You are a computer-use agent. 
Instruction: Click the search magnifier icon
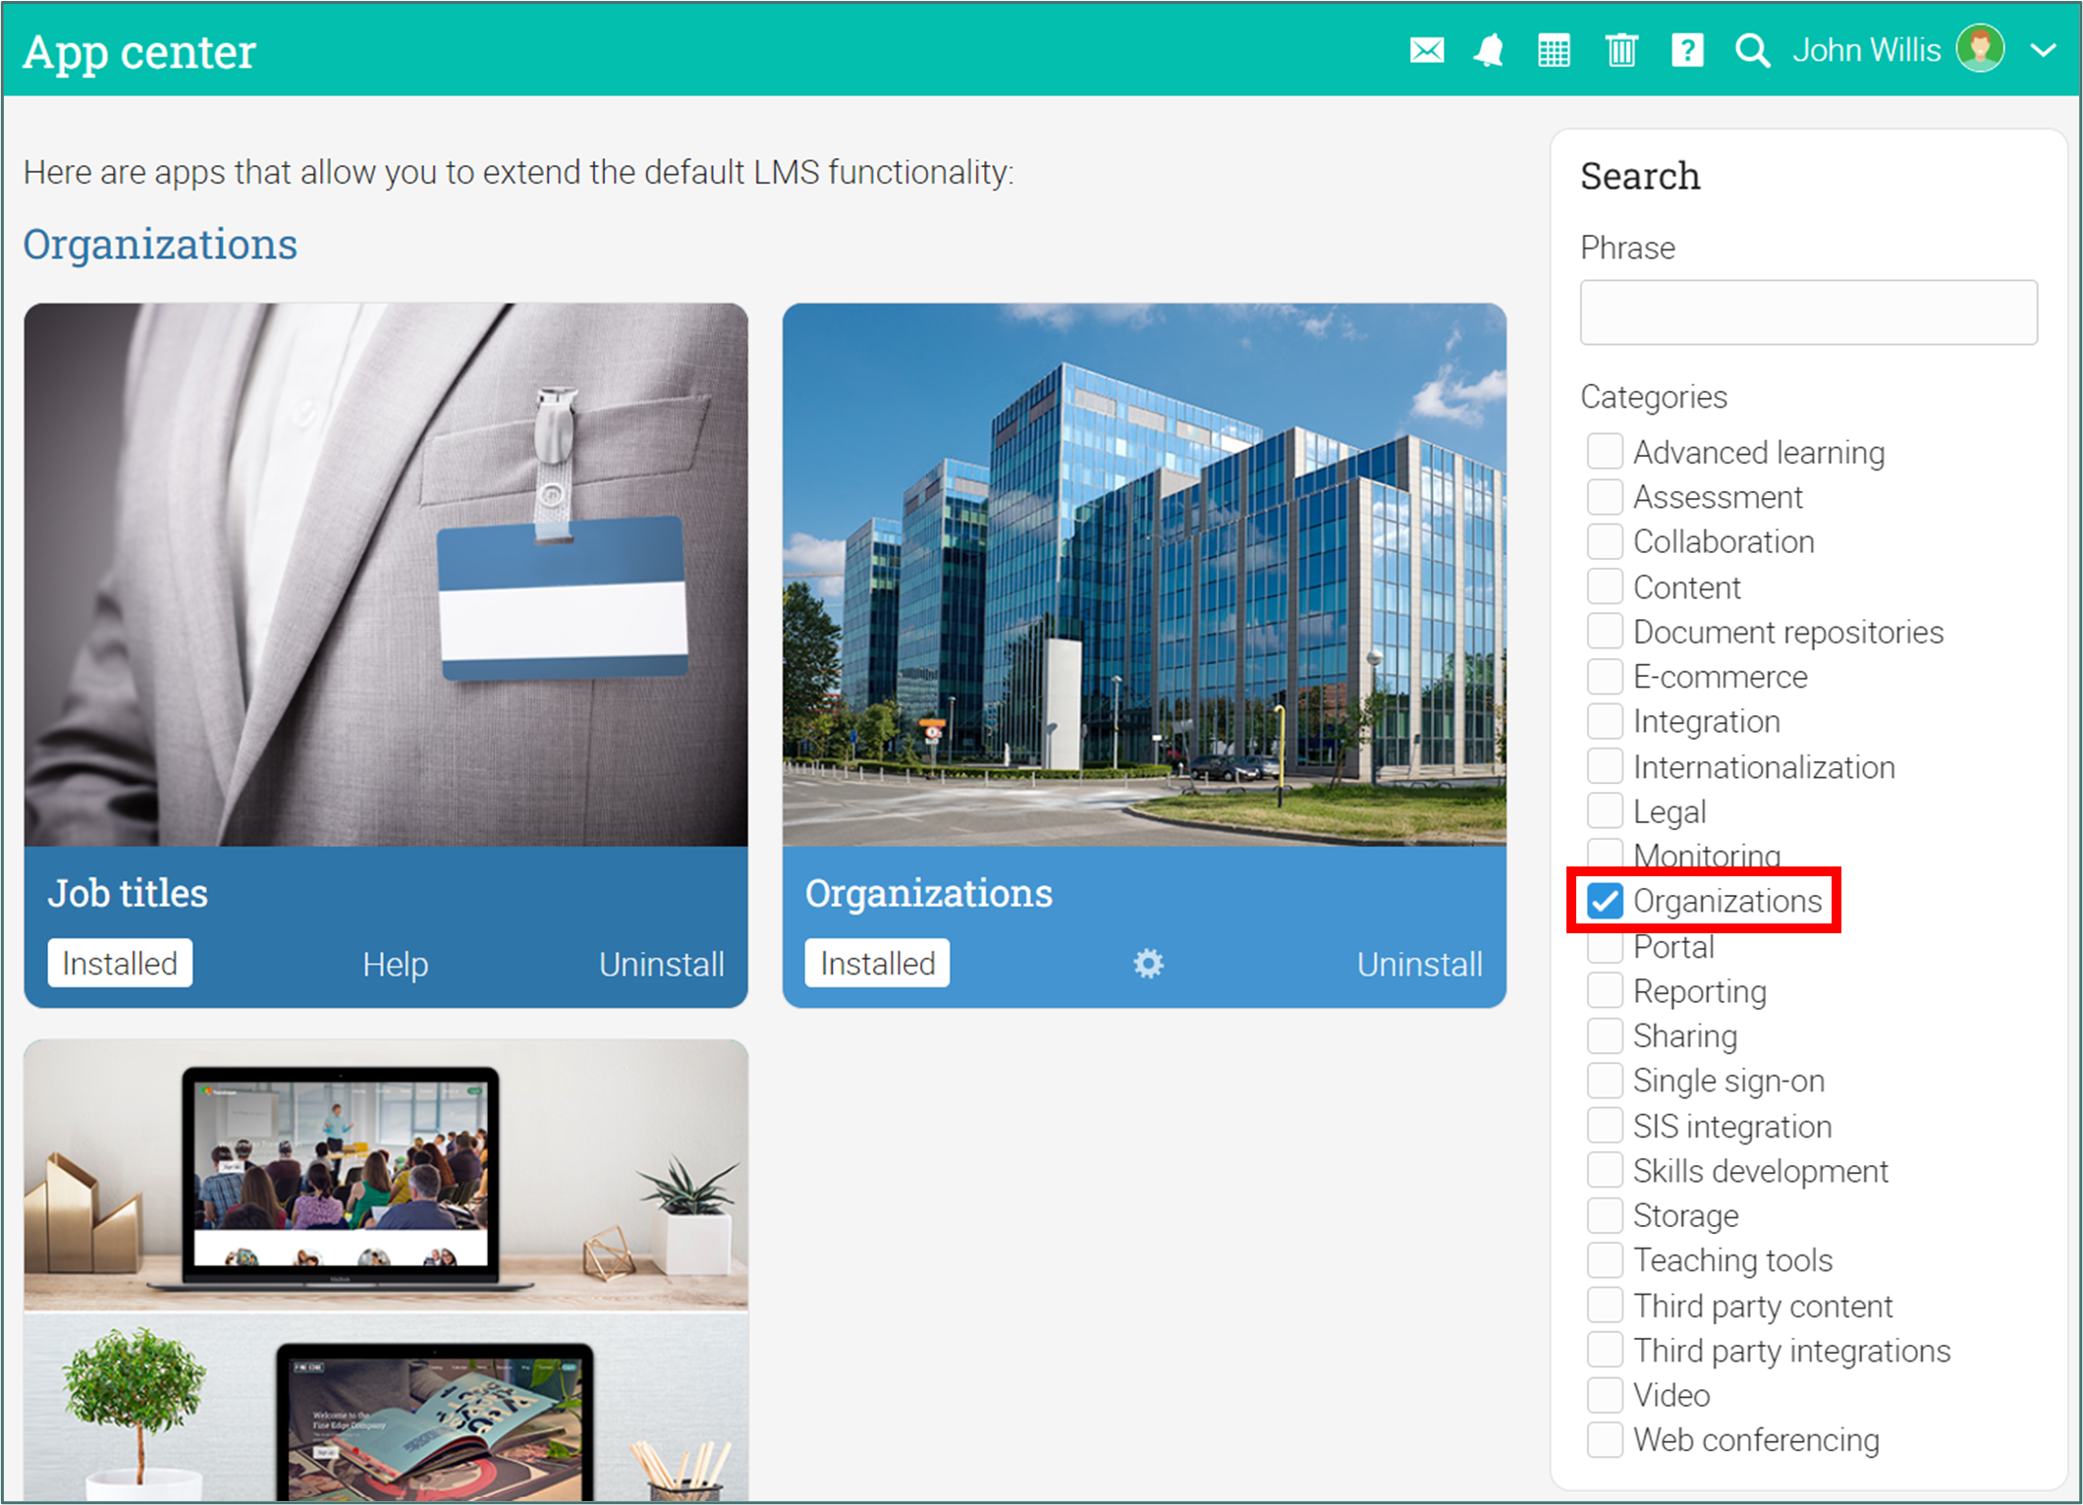click(1751, 50)
